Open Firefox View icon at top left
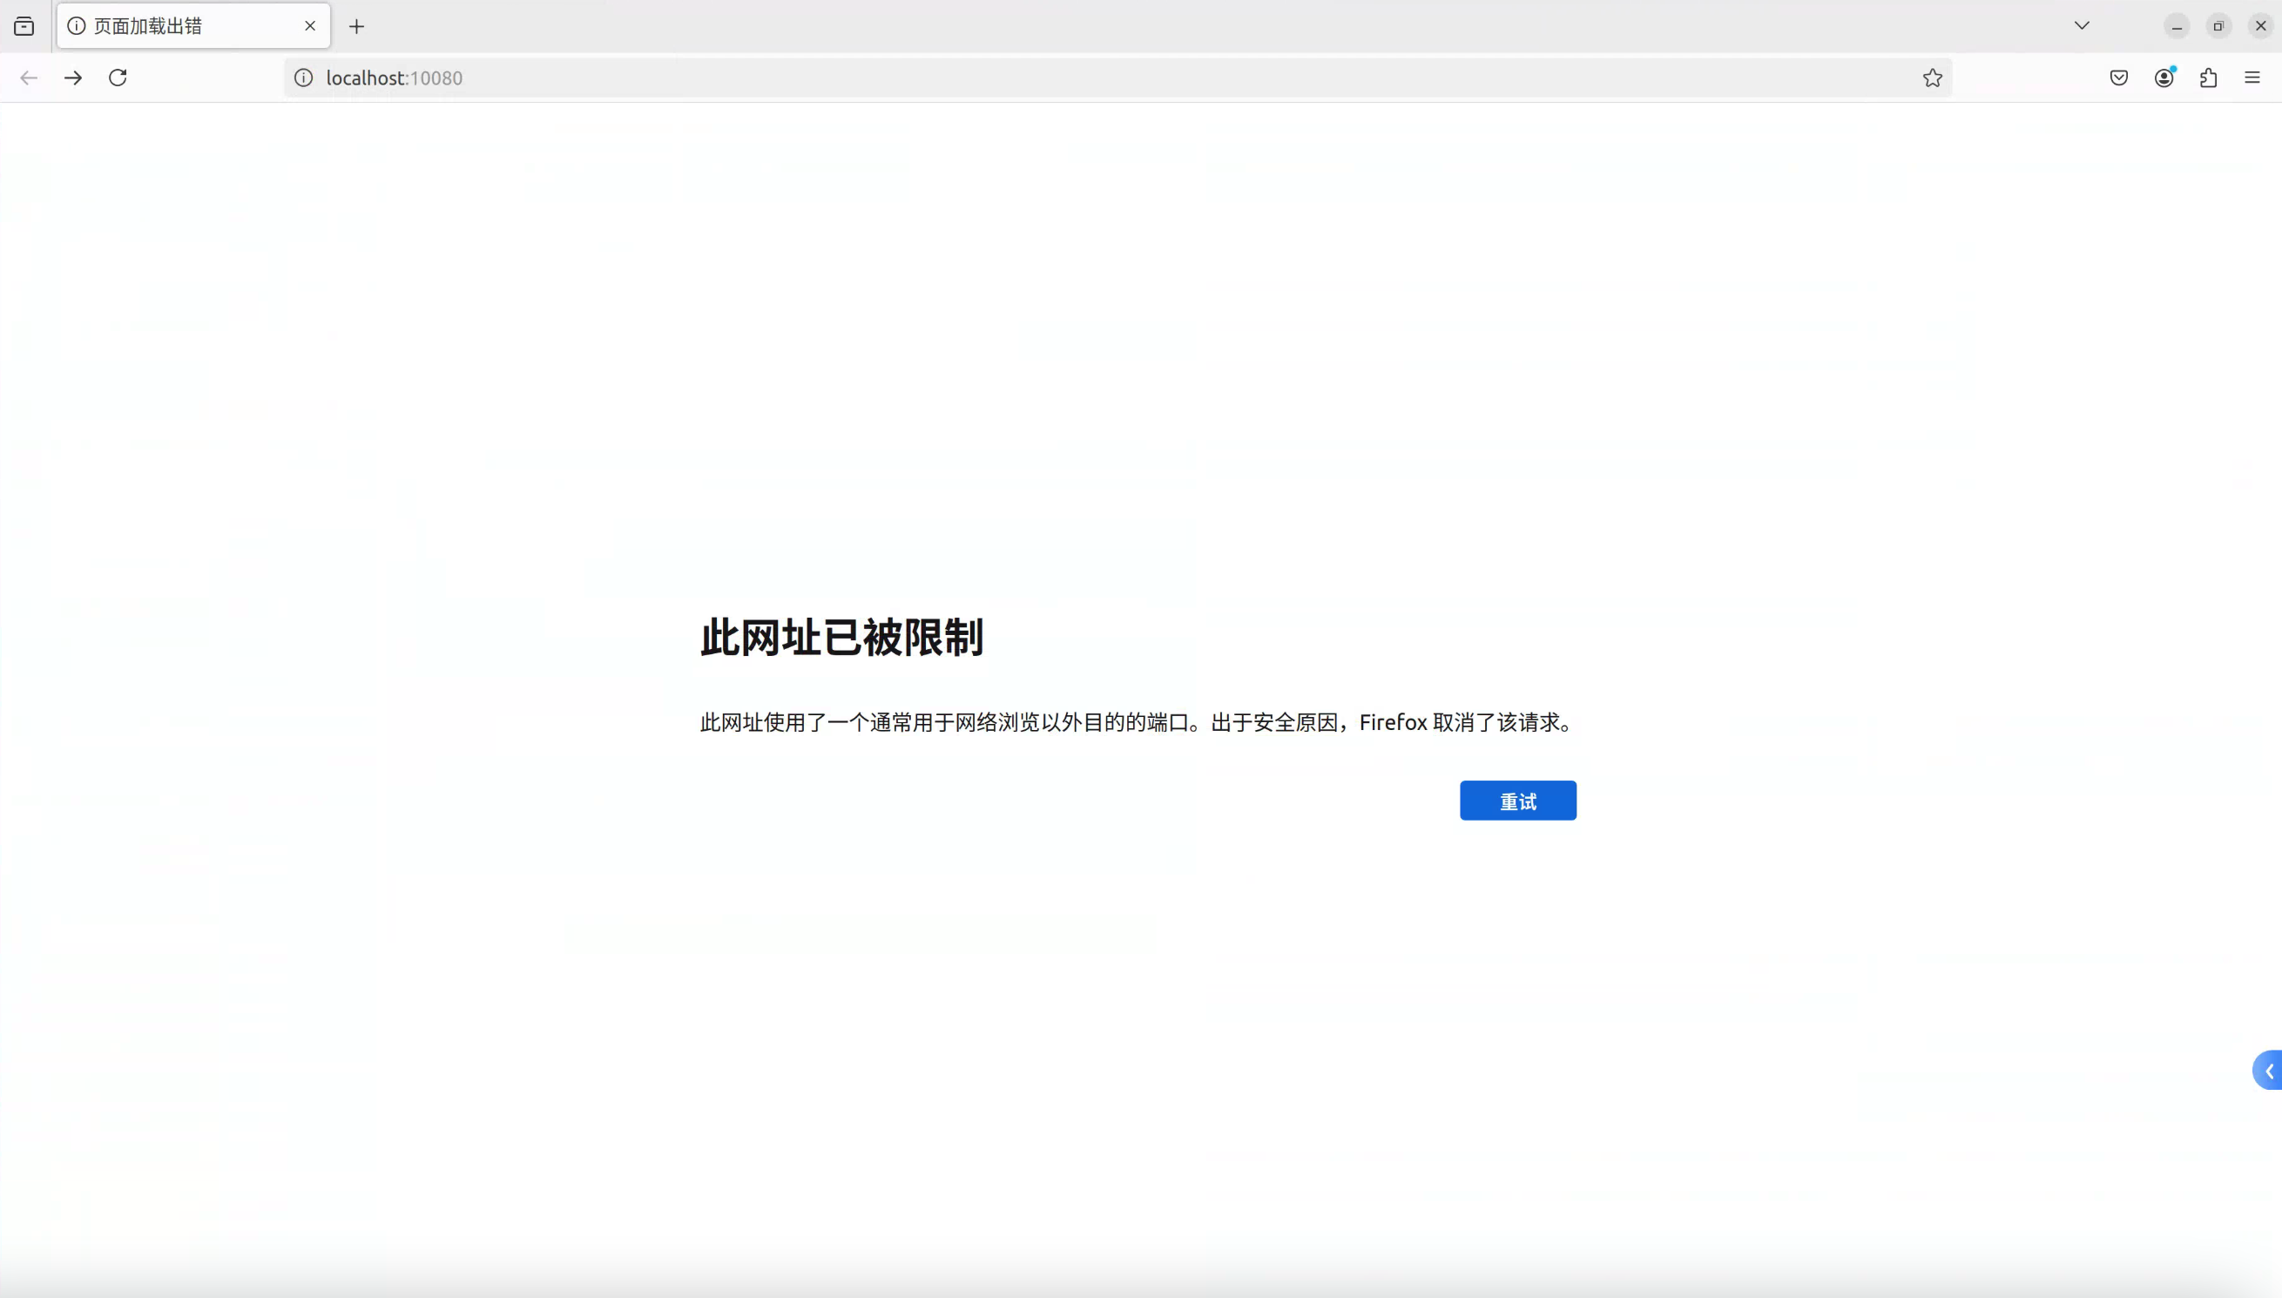This screenshot has height=1298, width=2282. 24,26
